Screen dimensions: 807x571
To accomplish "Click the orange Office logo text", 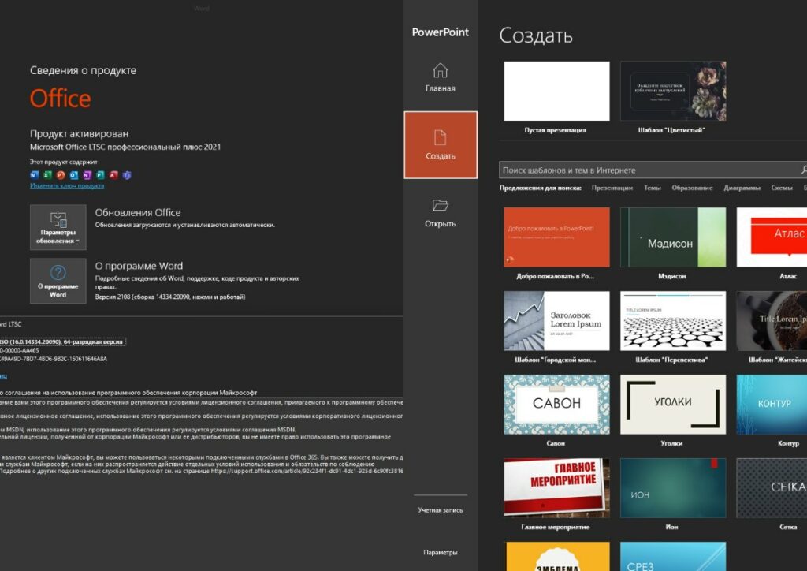I will (x=60, y=99).
